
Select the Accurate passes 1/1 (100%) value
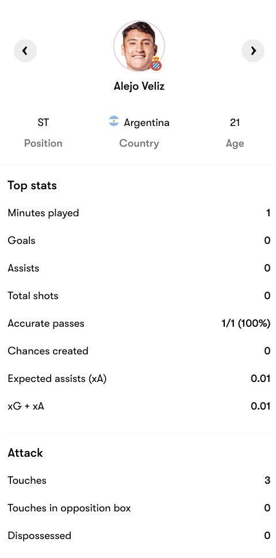(246, 323)
